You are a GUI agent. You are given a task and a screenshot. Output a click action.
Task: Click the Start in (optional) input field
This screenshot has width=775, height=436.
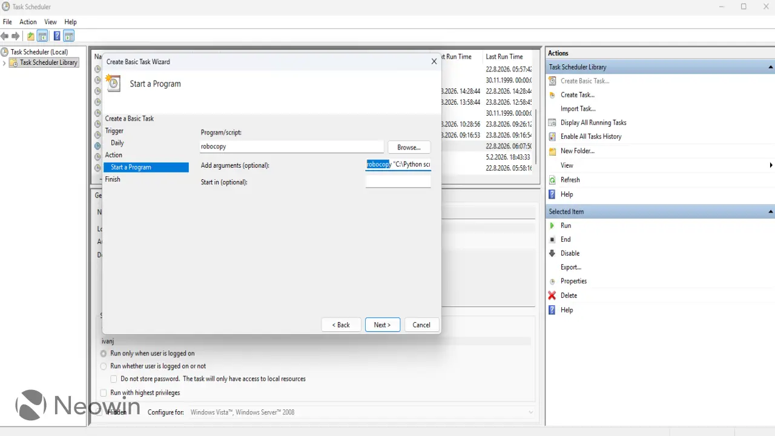pyautogui.click(x=398, y=182)
